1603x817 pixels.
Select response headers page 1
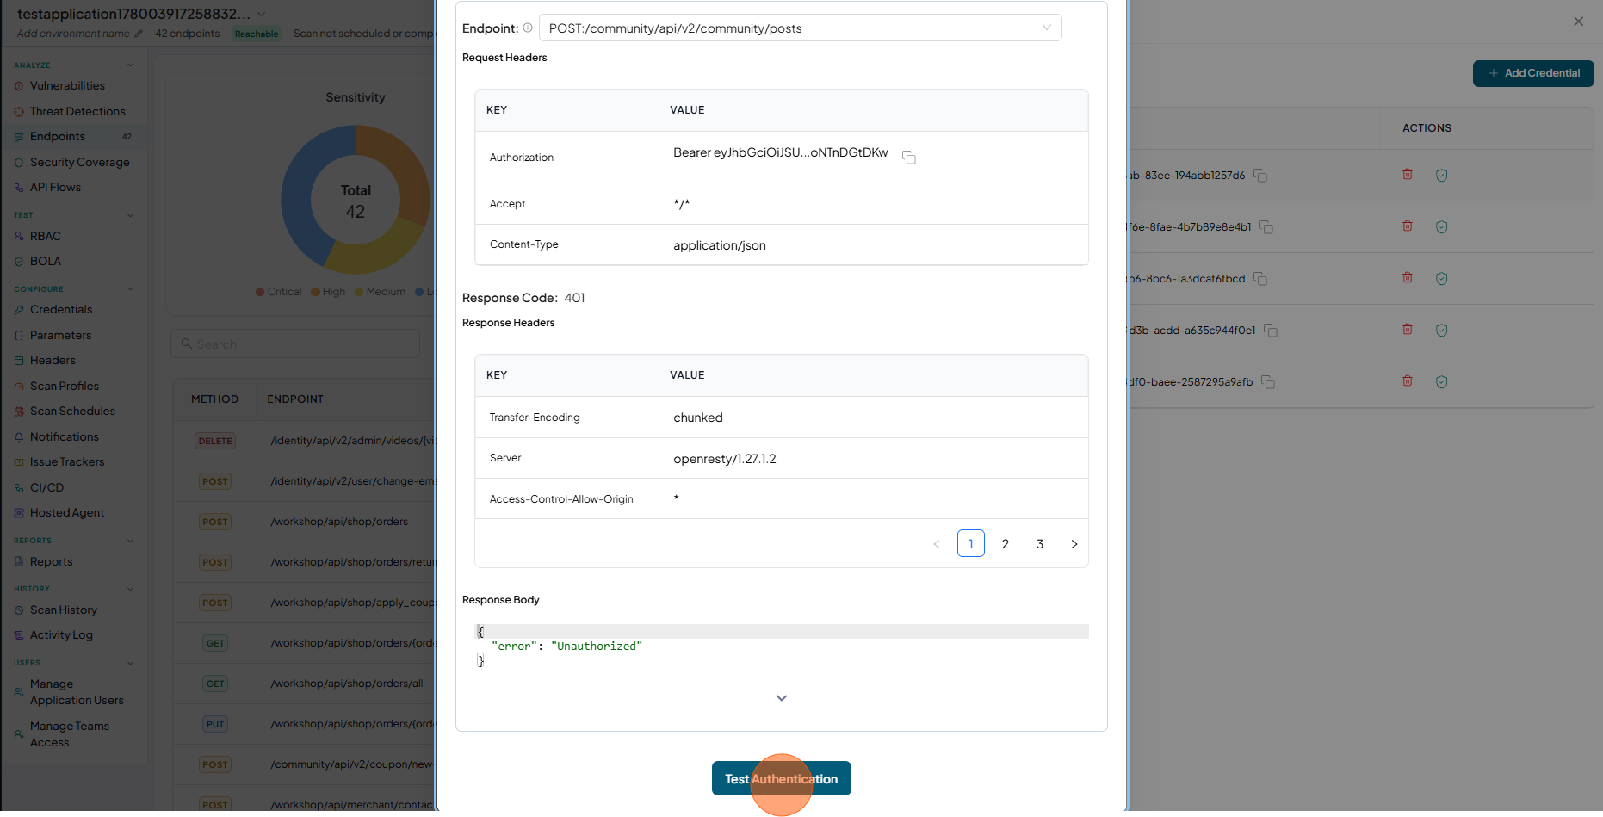[x=971, y=544]
